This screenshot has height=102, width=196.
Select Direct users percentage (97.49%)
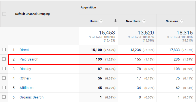[x=110, y=50]
